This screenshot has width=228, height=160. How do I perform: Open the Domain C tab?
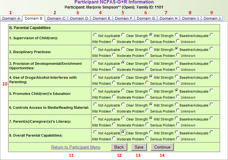pyautogui.click(x=56, y=18)
